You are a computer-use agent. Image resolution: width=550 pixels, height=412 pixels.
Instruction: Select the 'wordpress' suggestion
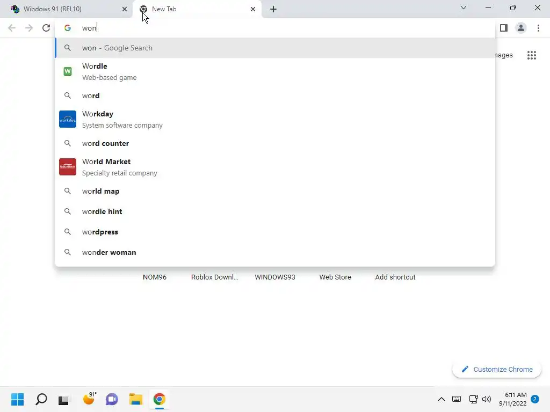pyautogui.click(x=275, y=232)
